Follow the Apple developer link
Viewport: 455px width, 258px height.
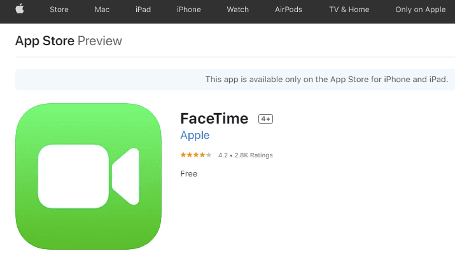pos(195,136)
